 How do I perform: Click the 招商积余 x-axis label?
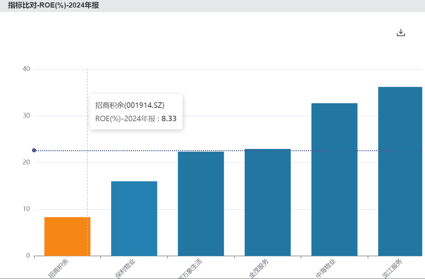[58, 268]
